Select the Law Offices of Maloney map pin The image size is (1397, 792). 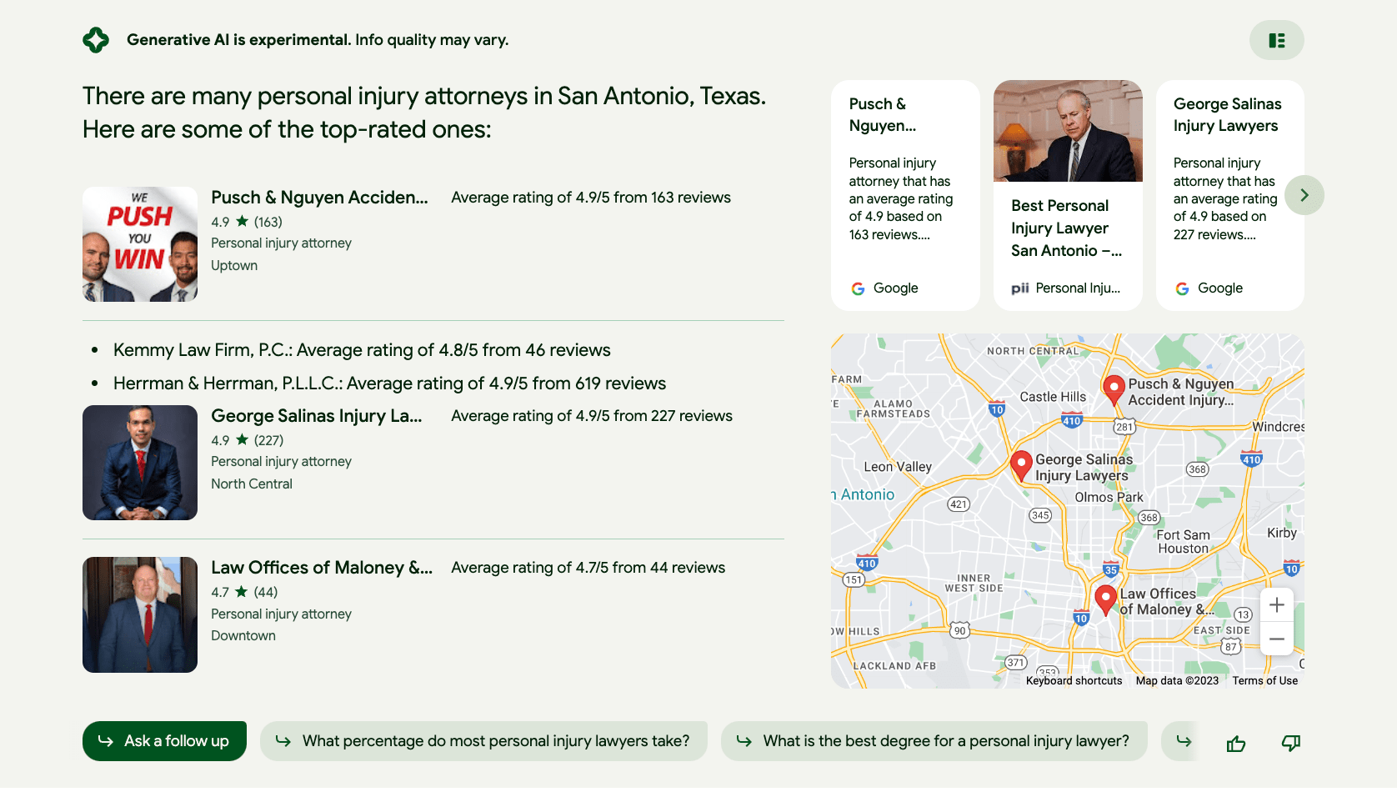click(x=1105, y=599)
